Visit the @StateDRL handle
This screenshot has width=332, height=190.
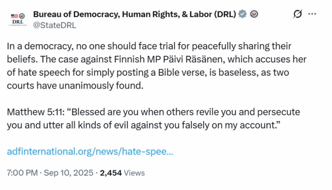point(55,25)
